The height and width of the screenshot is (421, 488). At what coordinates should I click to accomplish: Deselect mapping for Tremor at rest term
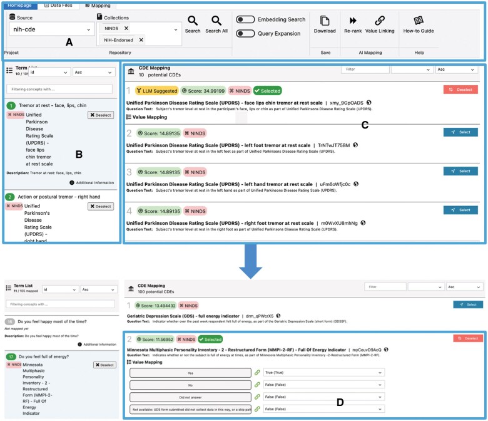click(x=101, y=115)
